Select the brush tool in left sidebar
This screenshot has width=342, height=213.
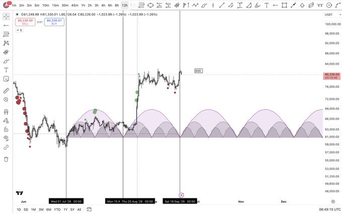pyautogui.click(x=6, y=61)
